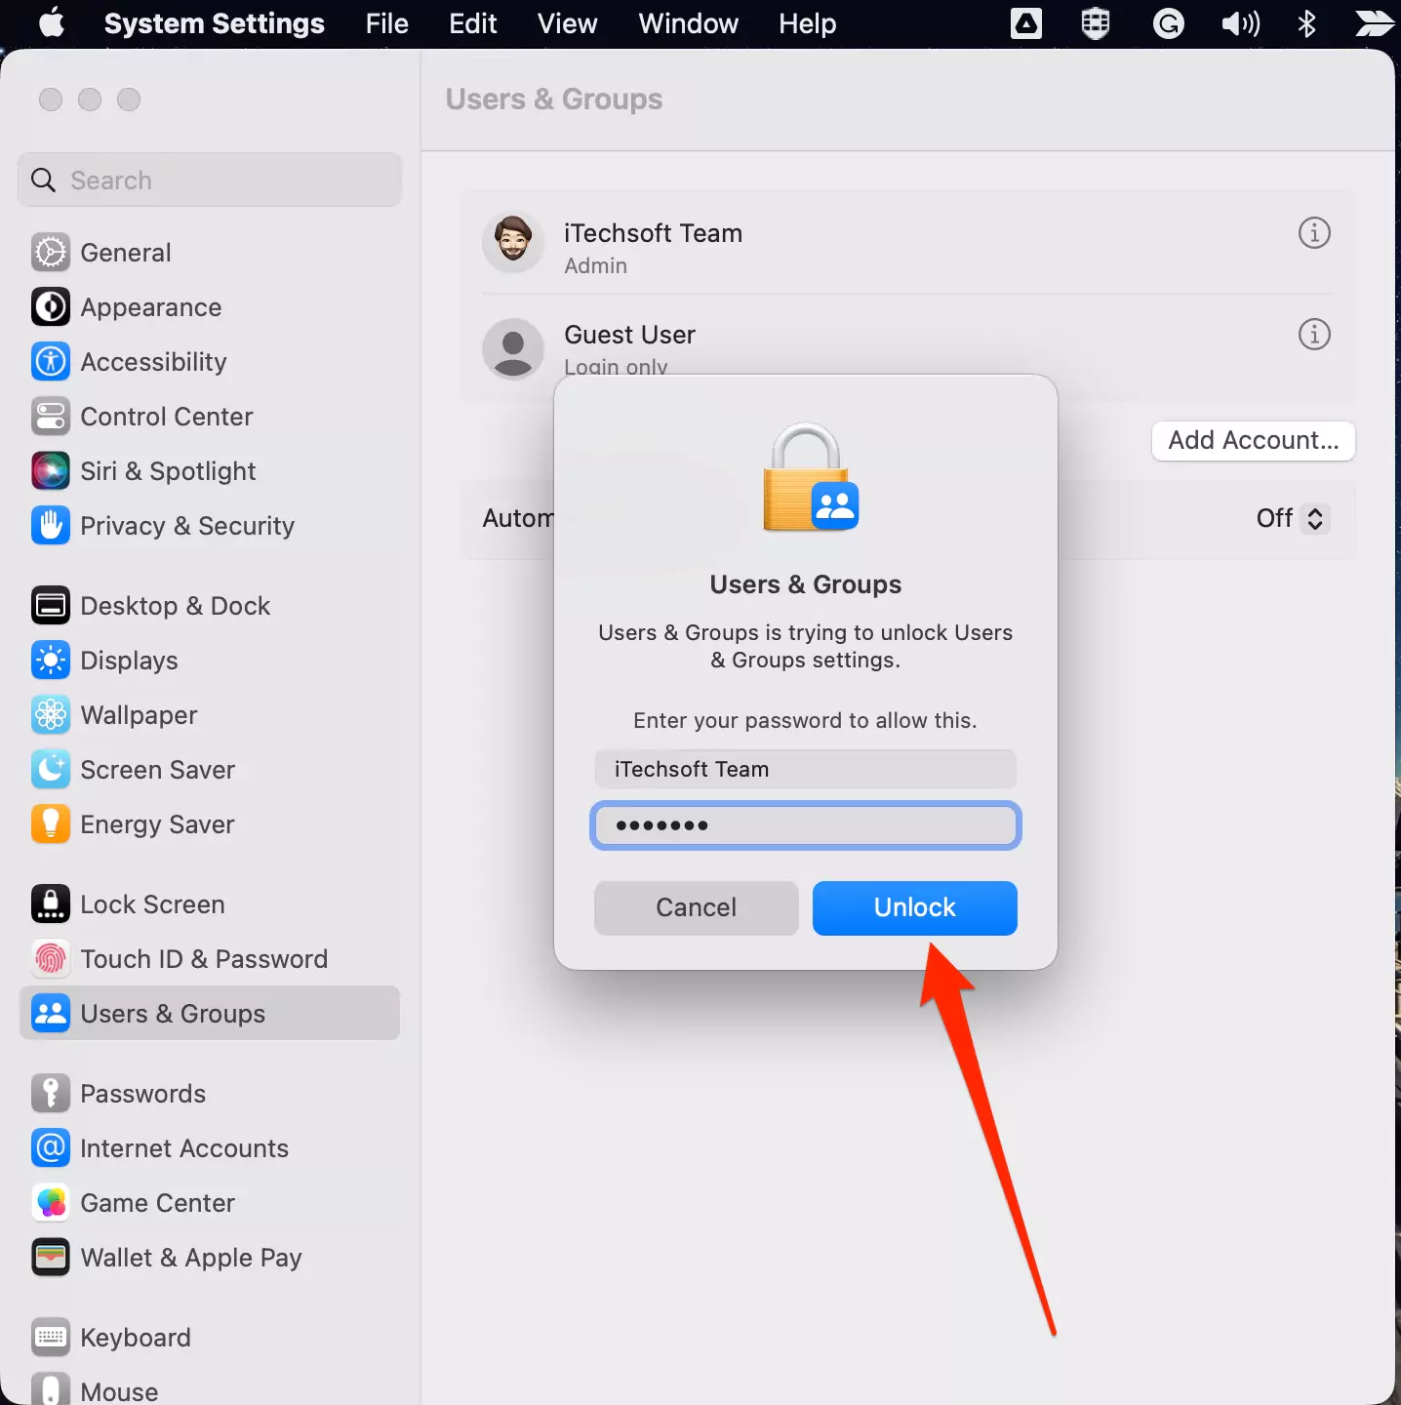
Task: Select Screen Saver label in sidebar
Action: click(x=157, y=770)
